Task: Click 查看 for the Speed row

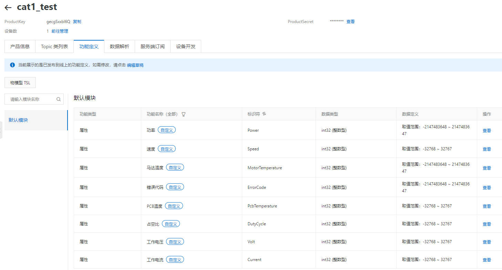Action: click(x=487, y=149)
